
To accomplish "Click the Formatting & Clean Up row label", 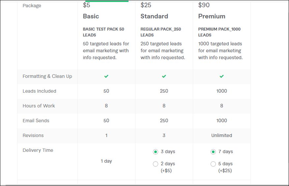I will [47, 76].
